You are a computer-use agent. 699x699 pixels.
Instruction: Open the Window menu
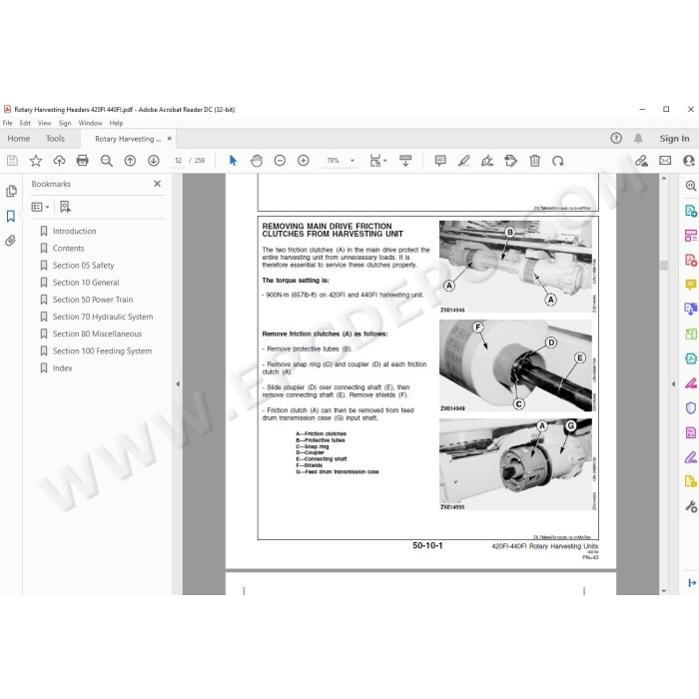point(90,123)
